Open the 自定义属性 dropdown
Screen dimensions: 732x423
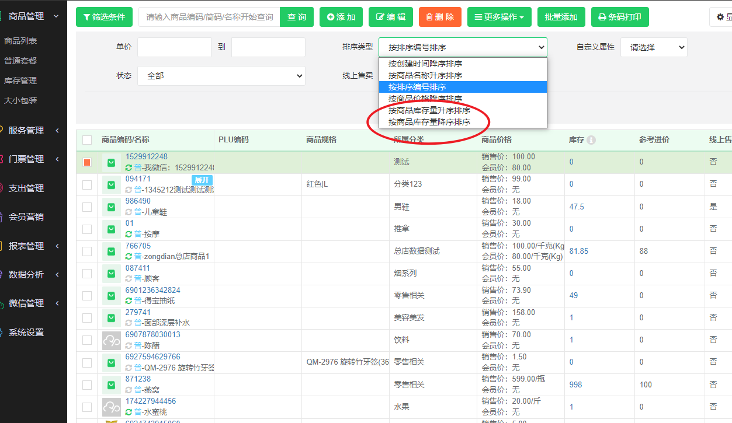pos(654,47)
